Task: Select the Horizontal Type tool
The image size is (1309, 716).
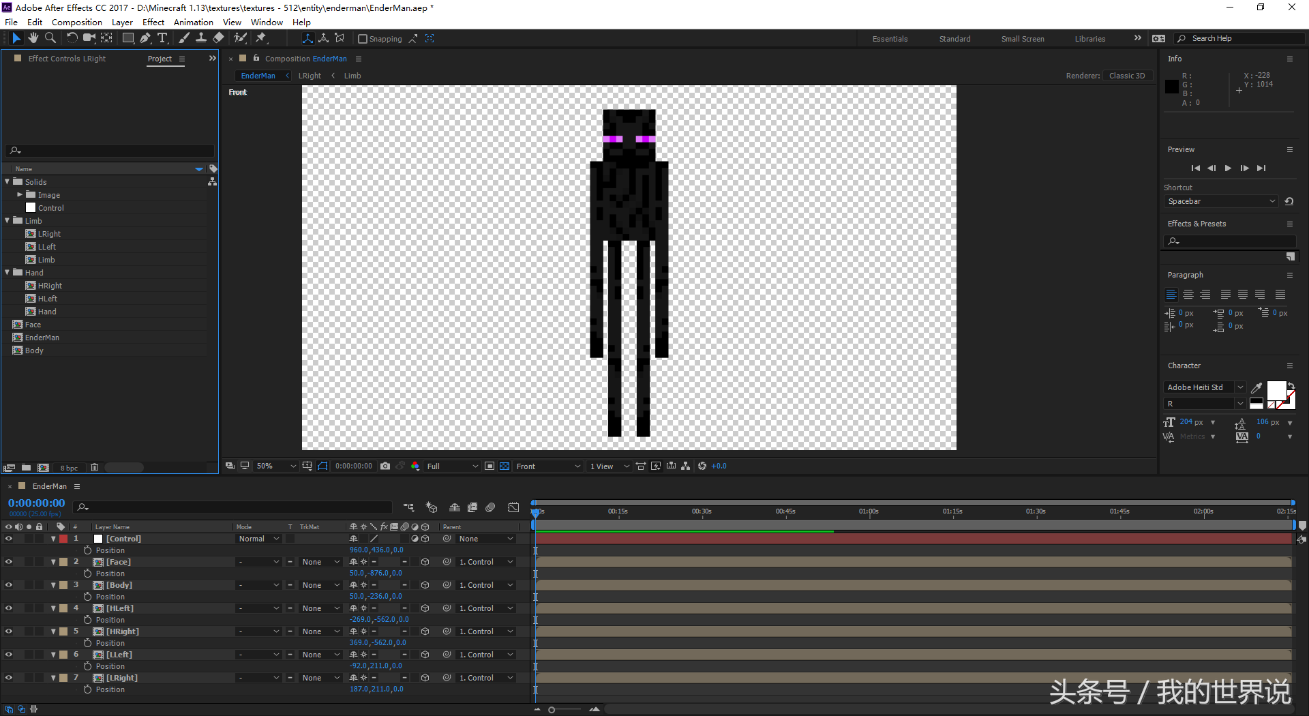Action: 162,38
